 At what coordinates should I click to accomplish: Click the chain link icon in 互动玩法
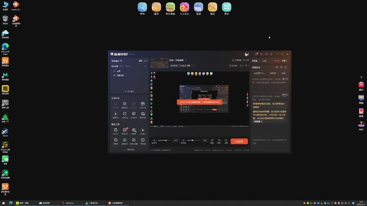coord(133,105)
